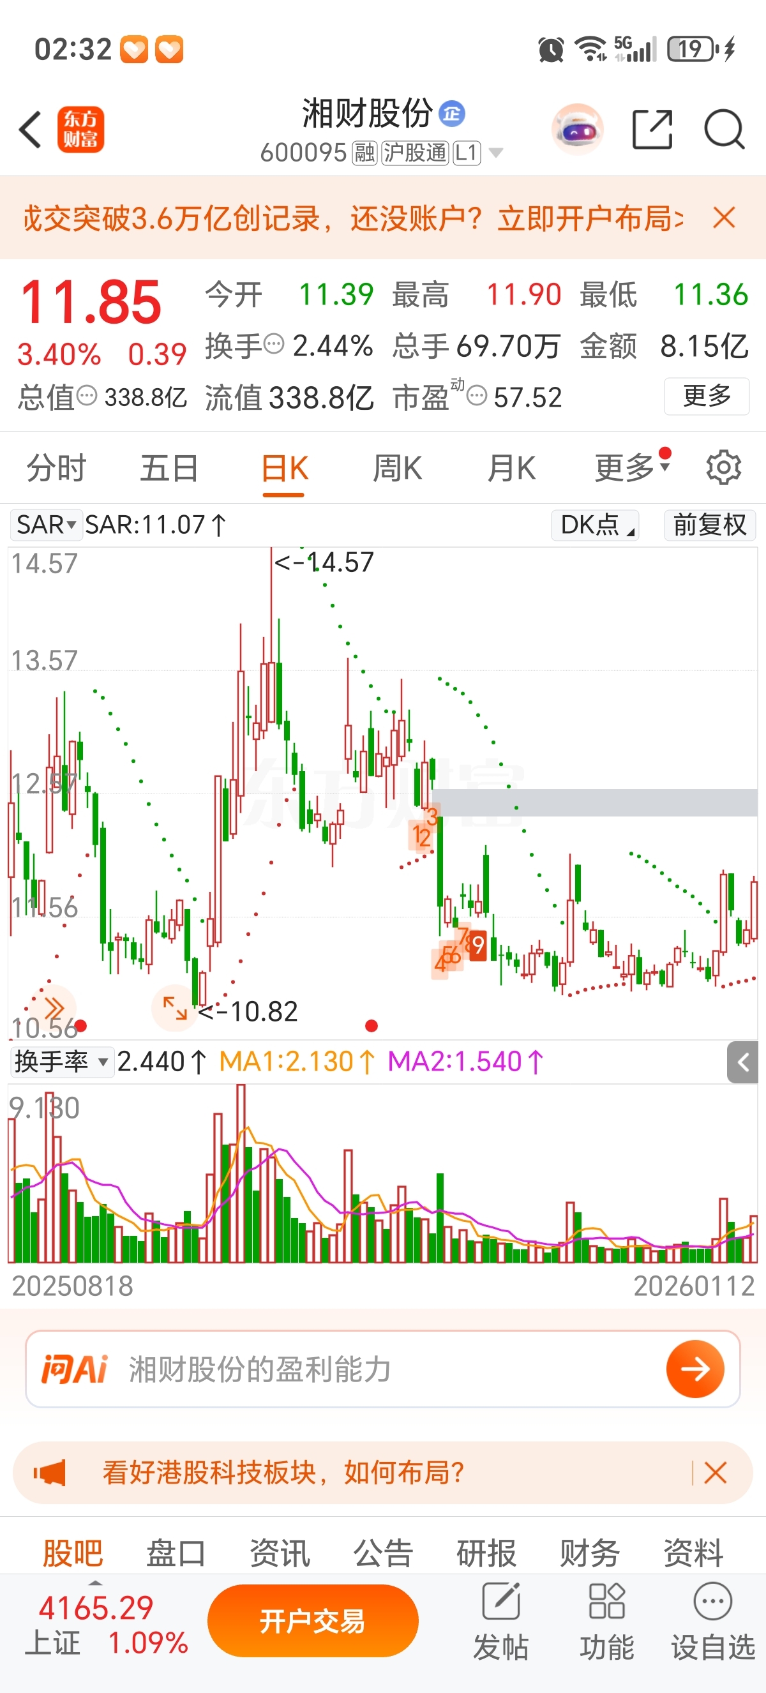Tap the WiFi status icon
Image resolution: width=766 pixels, height=1693 pixels.
[590, 49]
